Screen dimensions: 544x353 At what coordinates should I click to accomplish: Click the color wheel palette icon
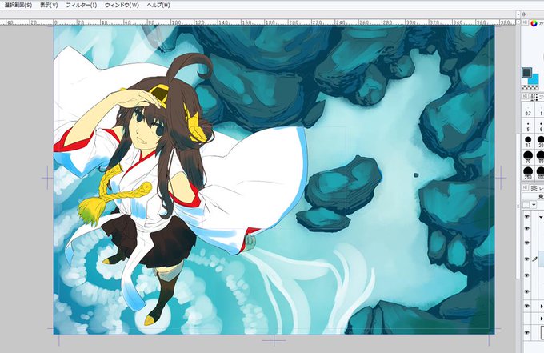[534, 23]
